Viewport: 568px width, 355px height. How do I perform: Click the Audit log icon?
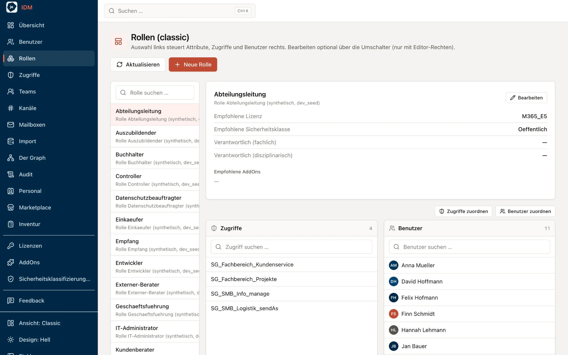(x=11, y=174)
